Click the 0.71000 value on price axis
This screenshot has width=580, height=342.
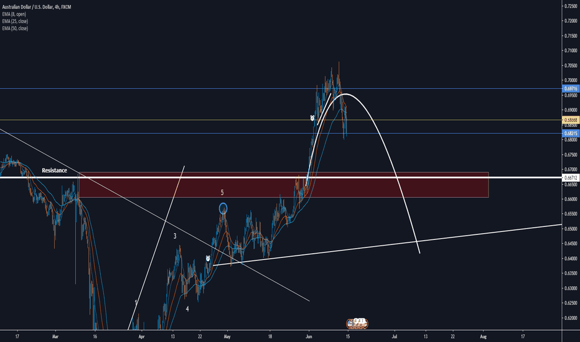coord(571,50)
